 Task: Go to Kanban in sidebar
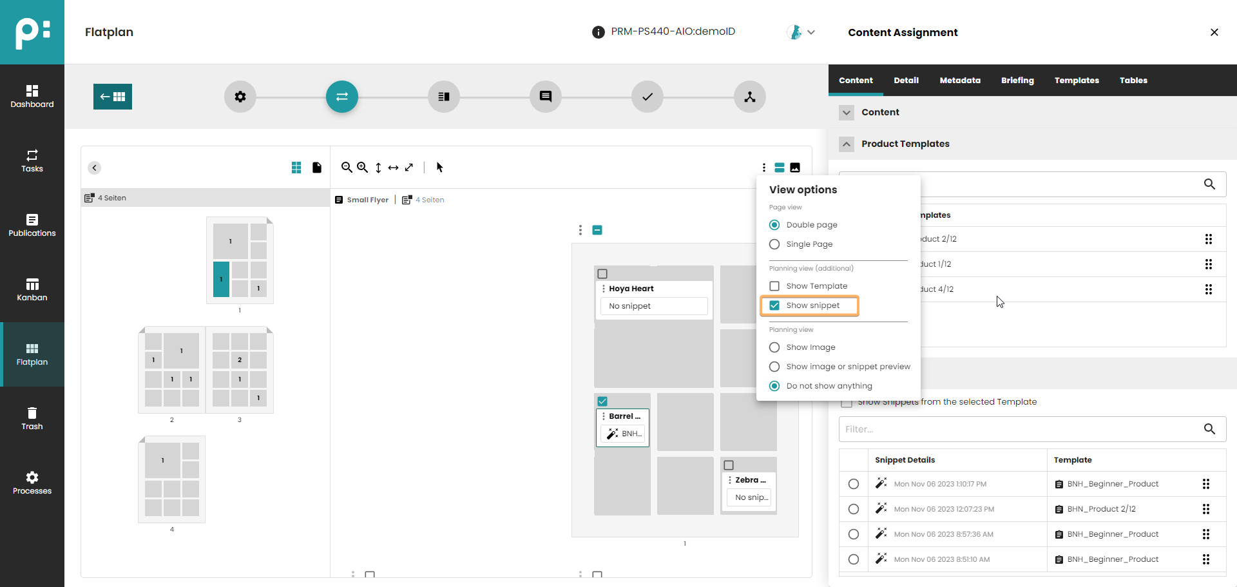(x=32, y=290)
